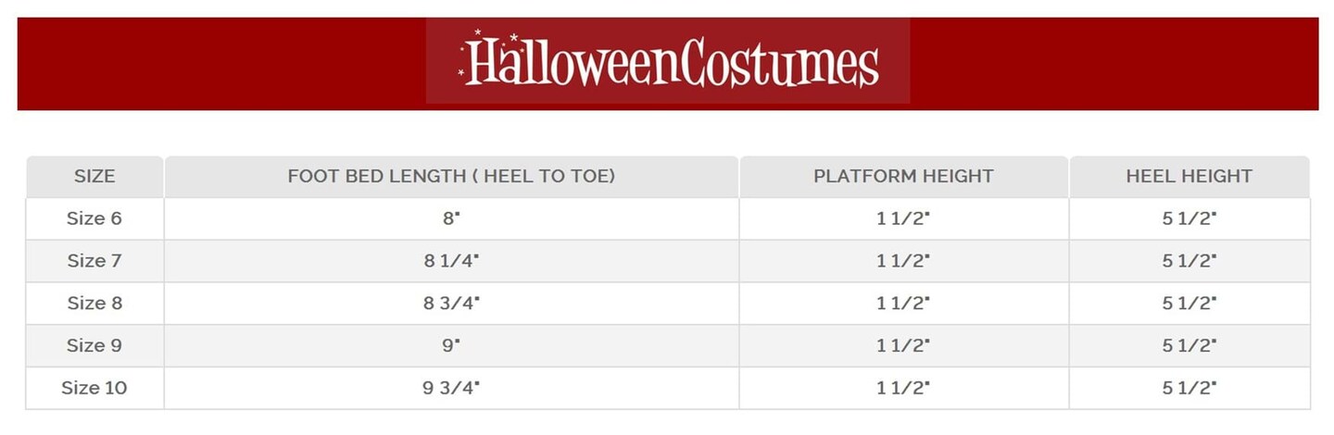The height and width of the screenshot is (435, 1334).
Task: Click the 9" foot bed length cell
Action: [x=451, y=345]
